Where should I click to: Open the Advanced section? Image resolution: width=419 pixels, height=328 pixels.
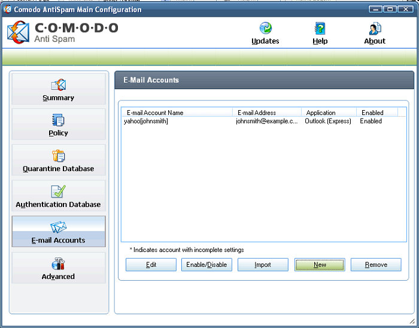pos(59,268)
